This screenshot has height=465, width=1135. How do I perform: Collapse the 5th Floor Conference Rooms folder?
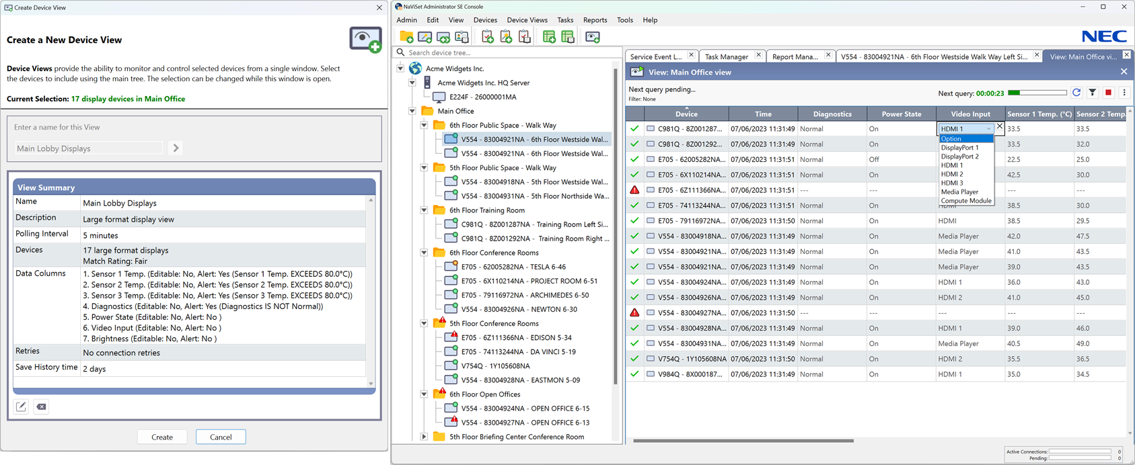[425, 323]
